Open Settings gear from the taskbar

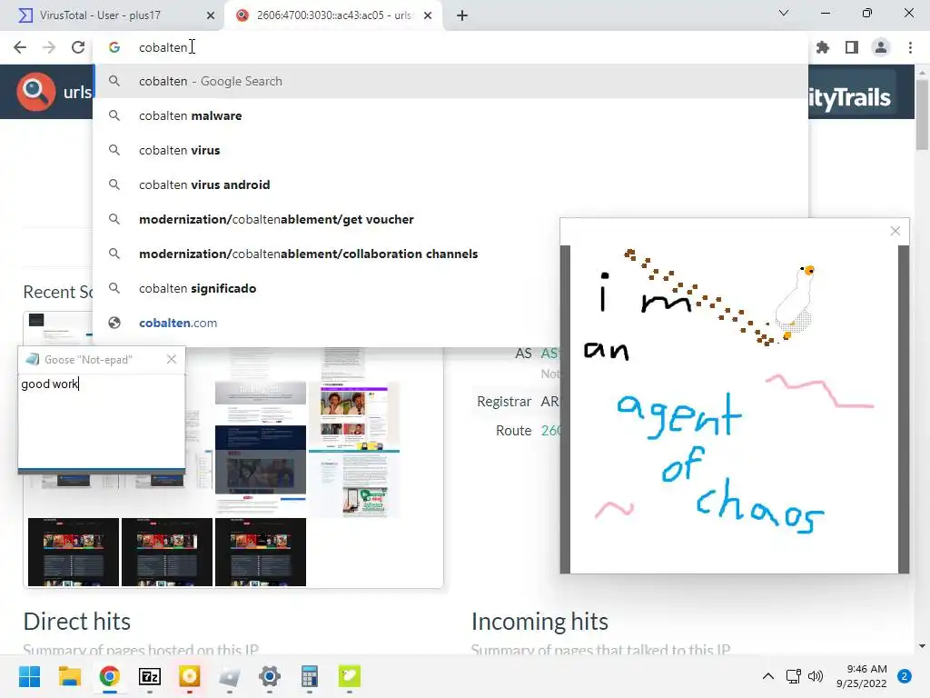269,676
